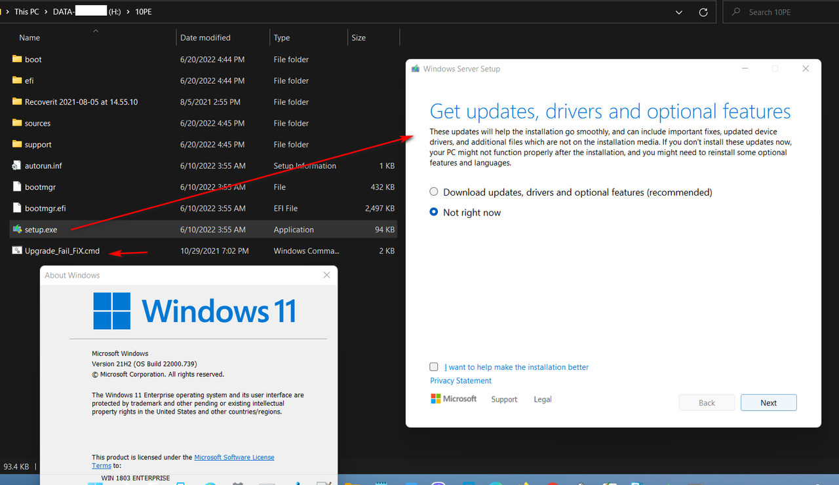Open the Privacy Statement link
839x485 pixels.
[461, 381]
